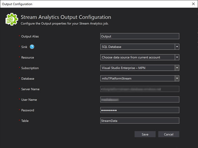
Task: Click the Configure the Output properties subtitle
Action: tap(65, 23)
